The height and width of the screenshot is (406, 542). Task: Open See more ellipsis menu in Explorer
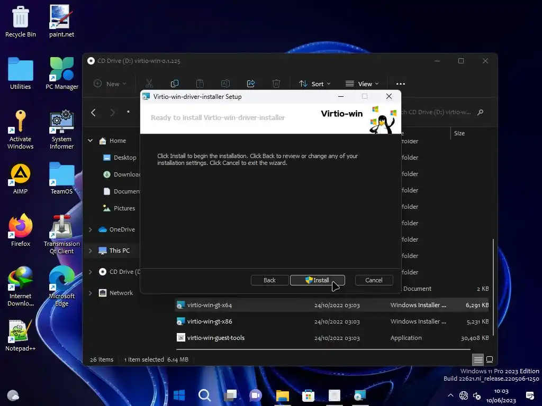400,84
